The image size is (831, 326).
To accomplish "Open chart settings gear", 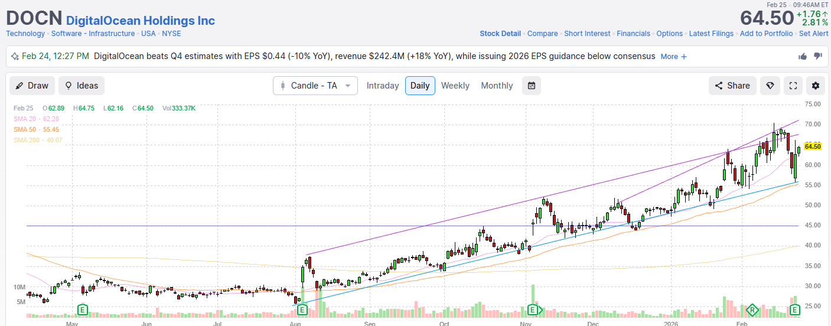I will [816, 86].
